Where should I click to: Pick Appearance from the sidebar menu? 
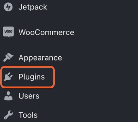tap(32, 57)
